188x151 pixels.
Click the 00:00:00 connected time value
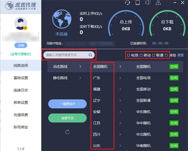click(x=160, y=43)
